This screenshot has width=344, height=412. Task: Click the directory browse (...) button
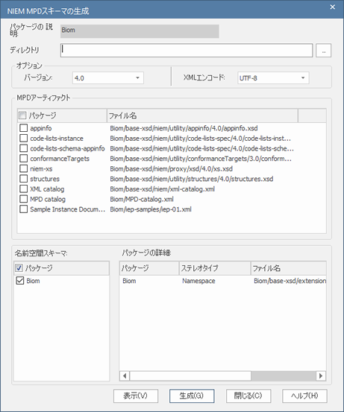tap(323, 51)
